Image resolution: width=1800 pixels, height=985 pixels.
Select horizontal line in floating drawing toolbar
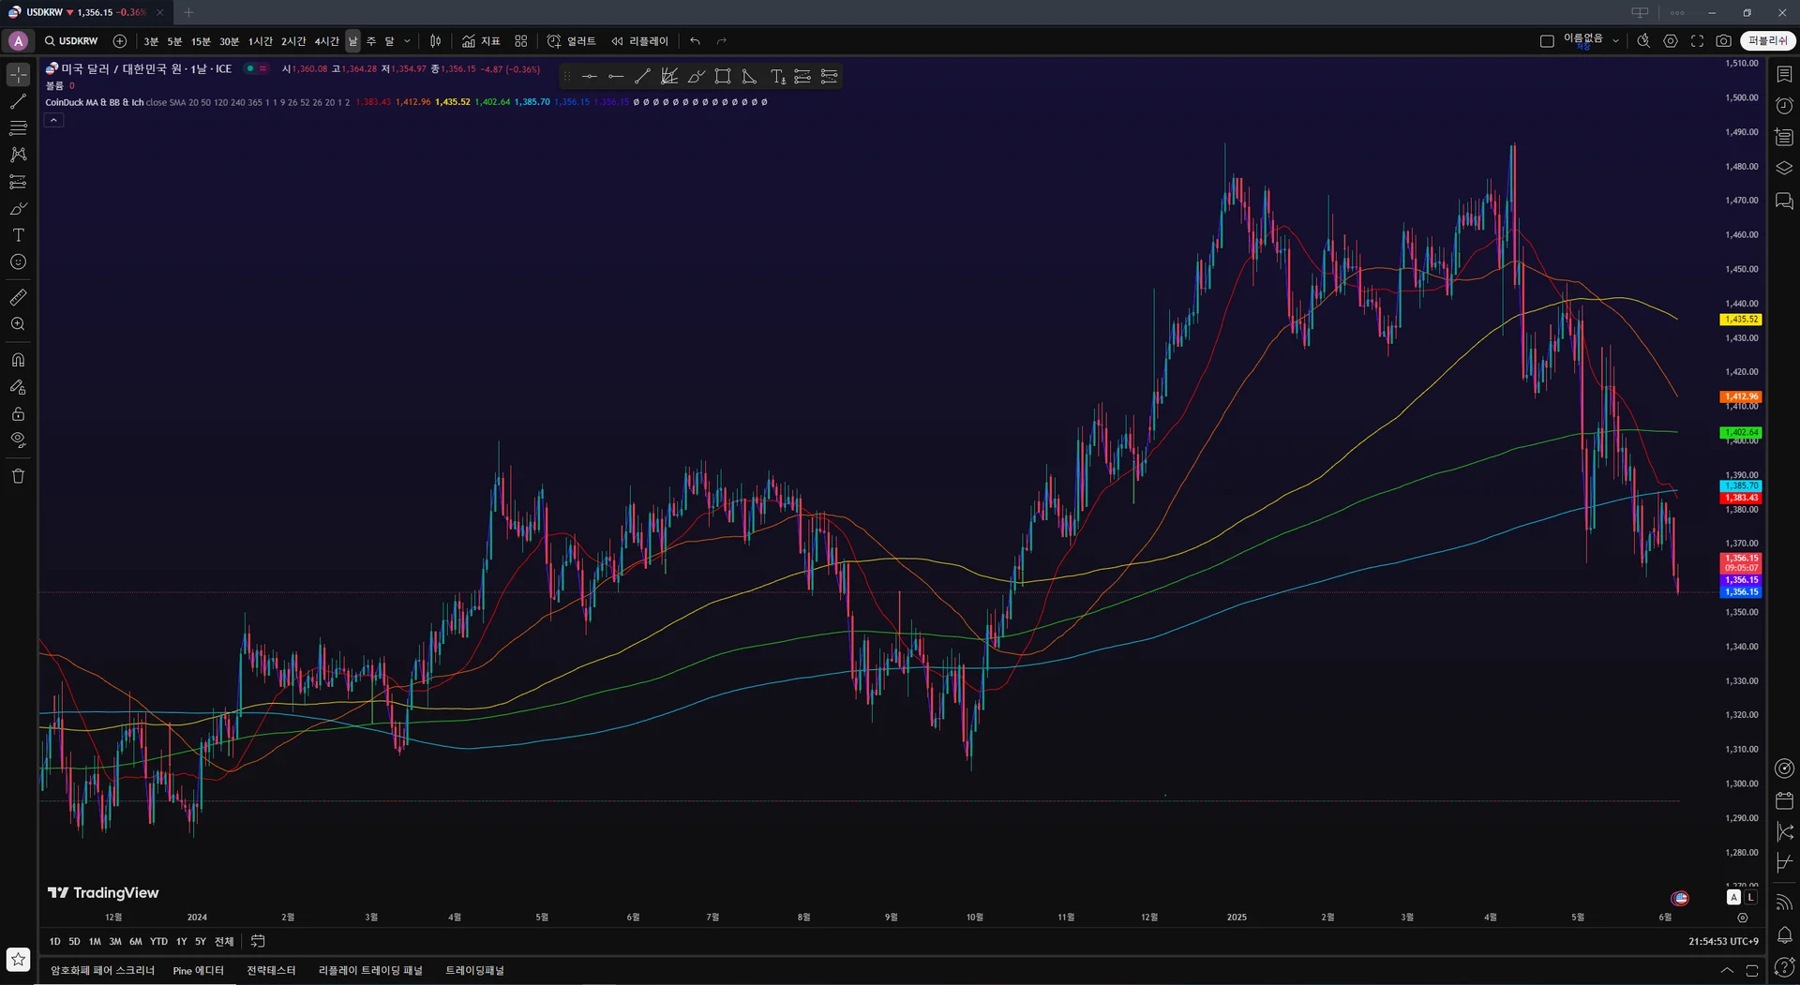(589, 77)
